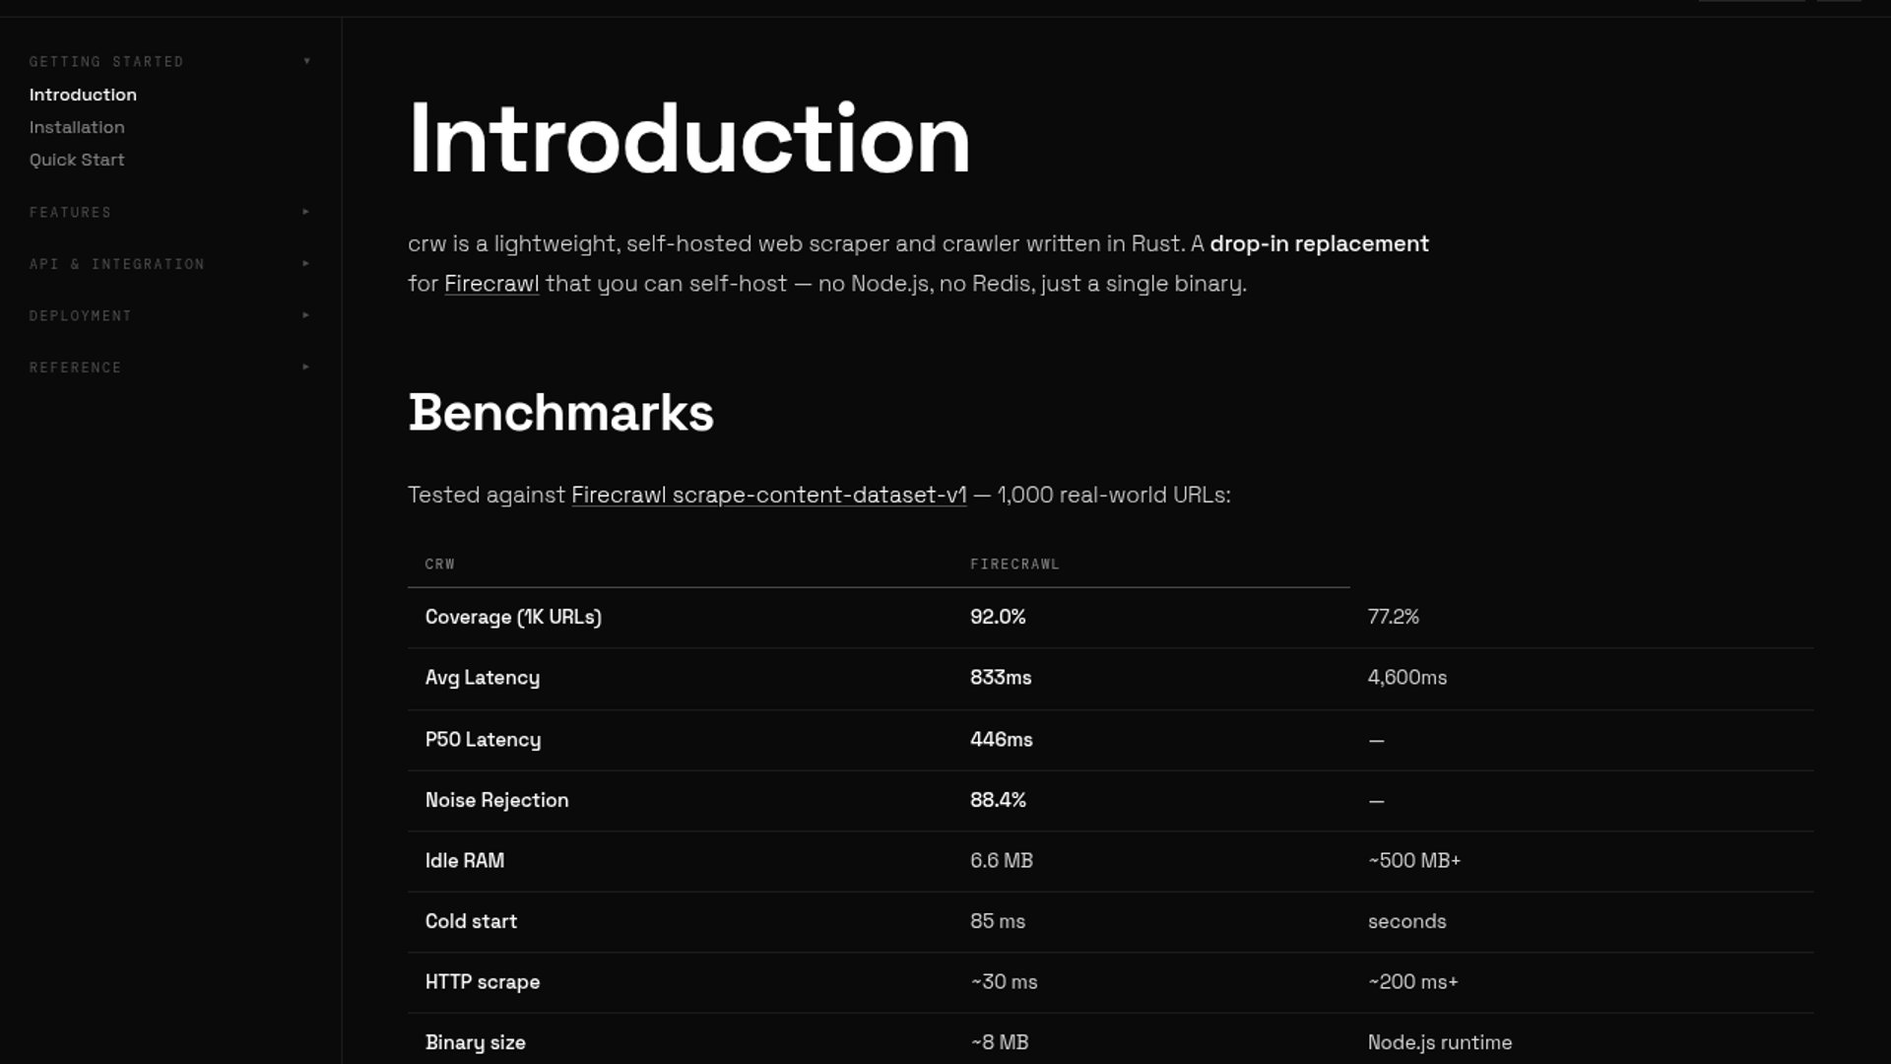Open the Firecrawl scrape-content-dataset-v1 link
This screenshot has height=1064, width=1891.
(x=768, y=495)
